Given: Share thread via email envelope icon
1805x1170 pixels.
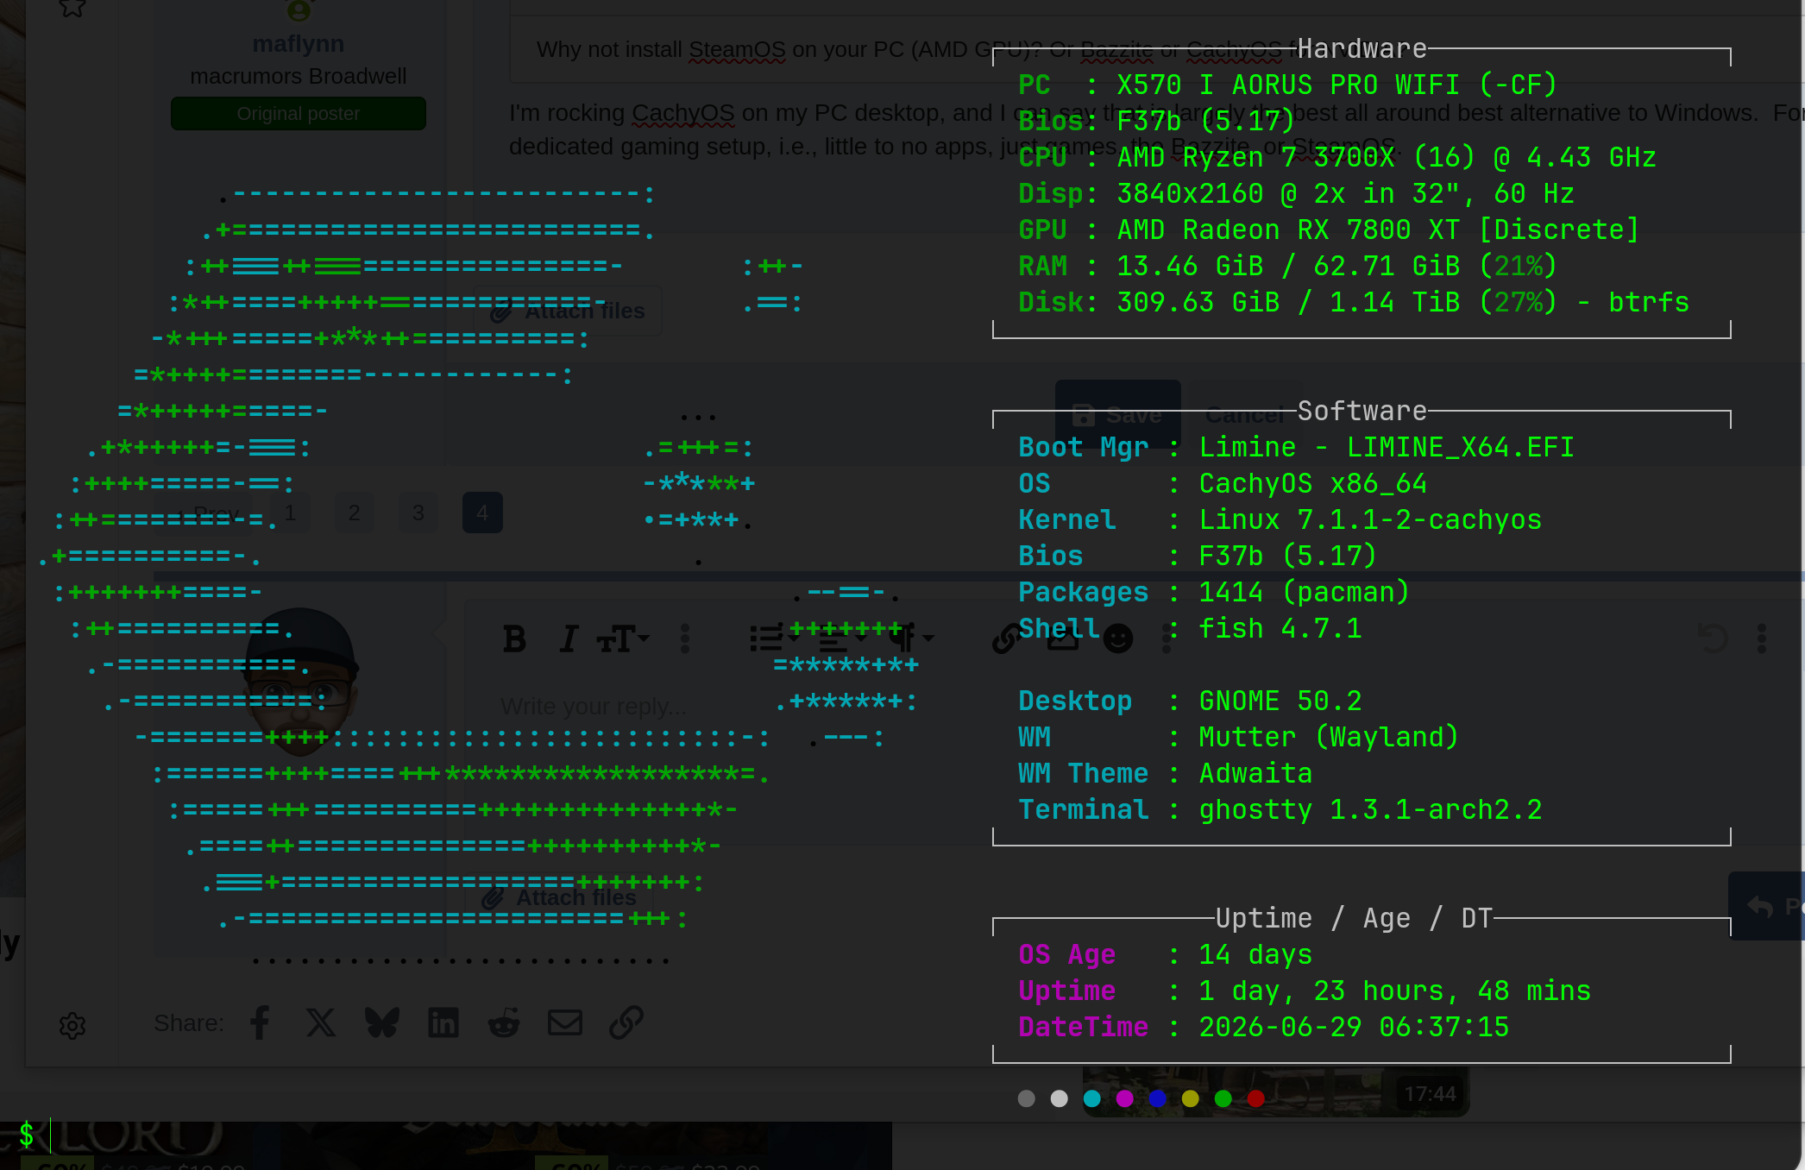Looking at the screenshot, I should point(565,1023).
